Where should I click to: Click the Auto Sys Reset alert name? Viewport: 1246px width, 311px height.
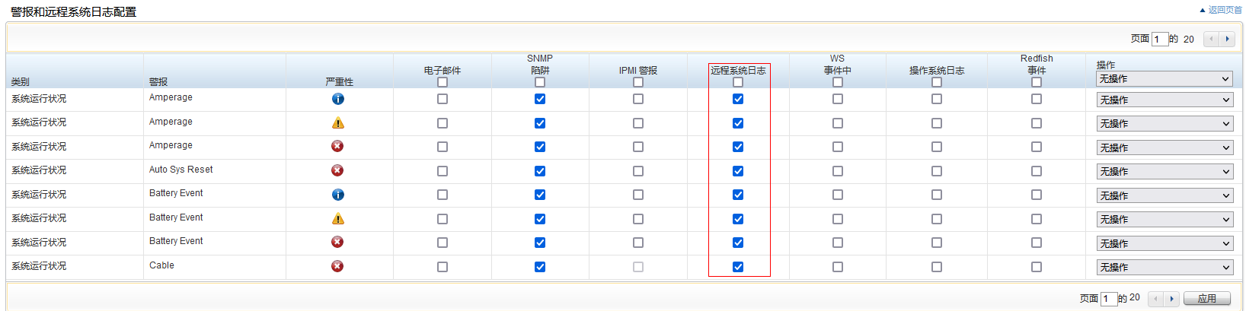[181, 170]
